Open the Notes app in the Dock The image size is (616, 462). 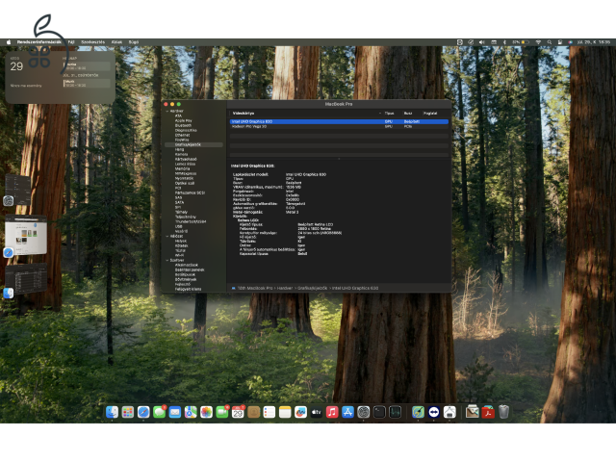tap(285, 412)
